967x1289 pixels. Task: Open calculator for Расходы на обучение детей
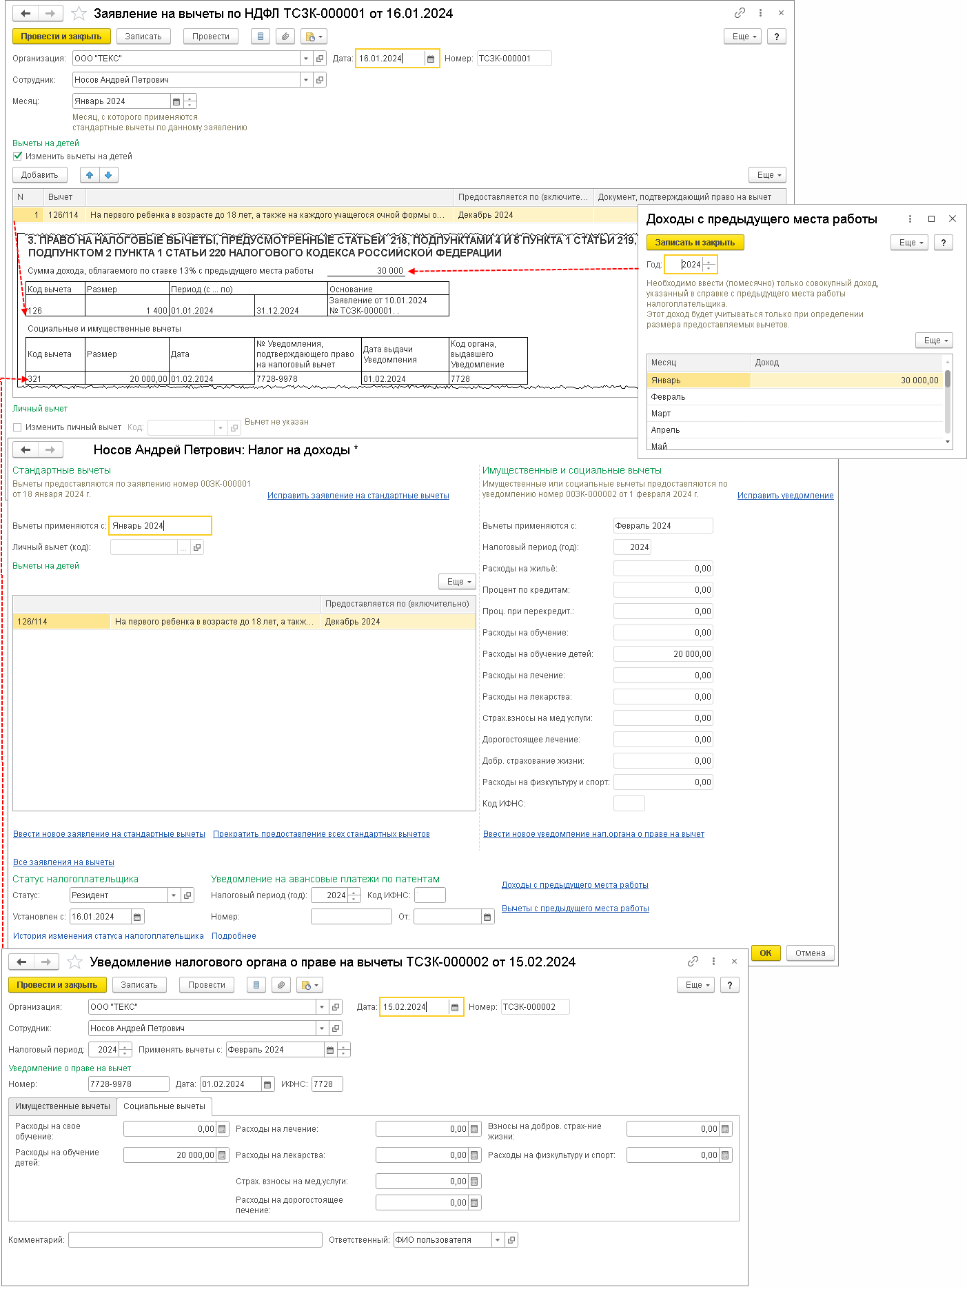tap(222, 1155)
